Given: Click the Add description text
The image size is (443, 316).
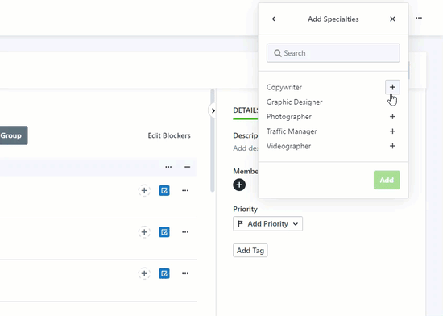Looking at the screenshot, I should [x=245, y=148].
